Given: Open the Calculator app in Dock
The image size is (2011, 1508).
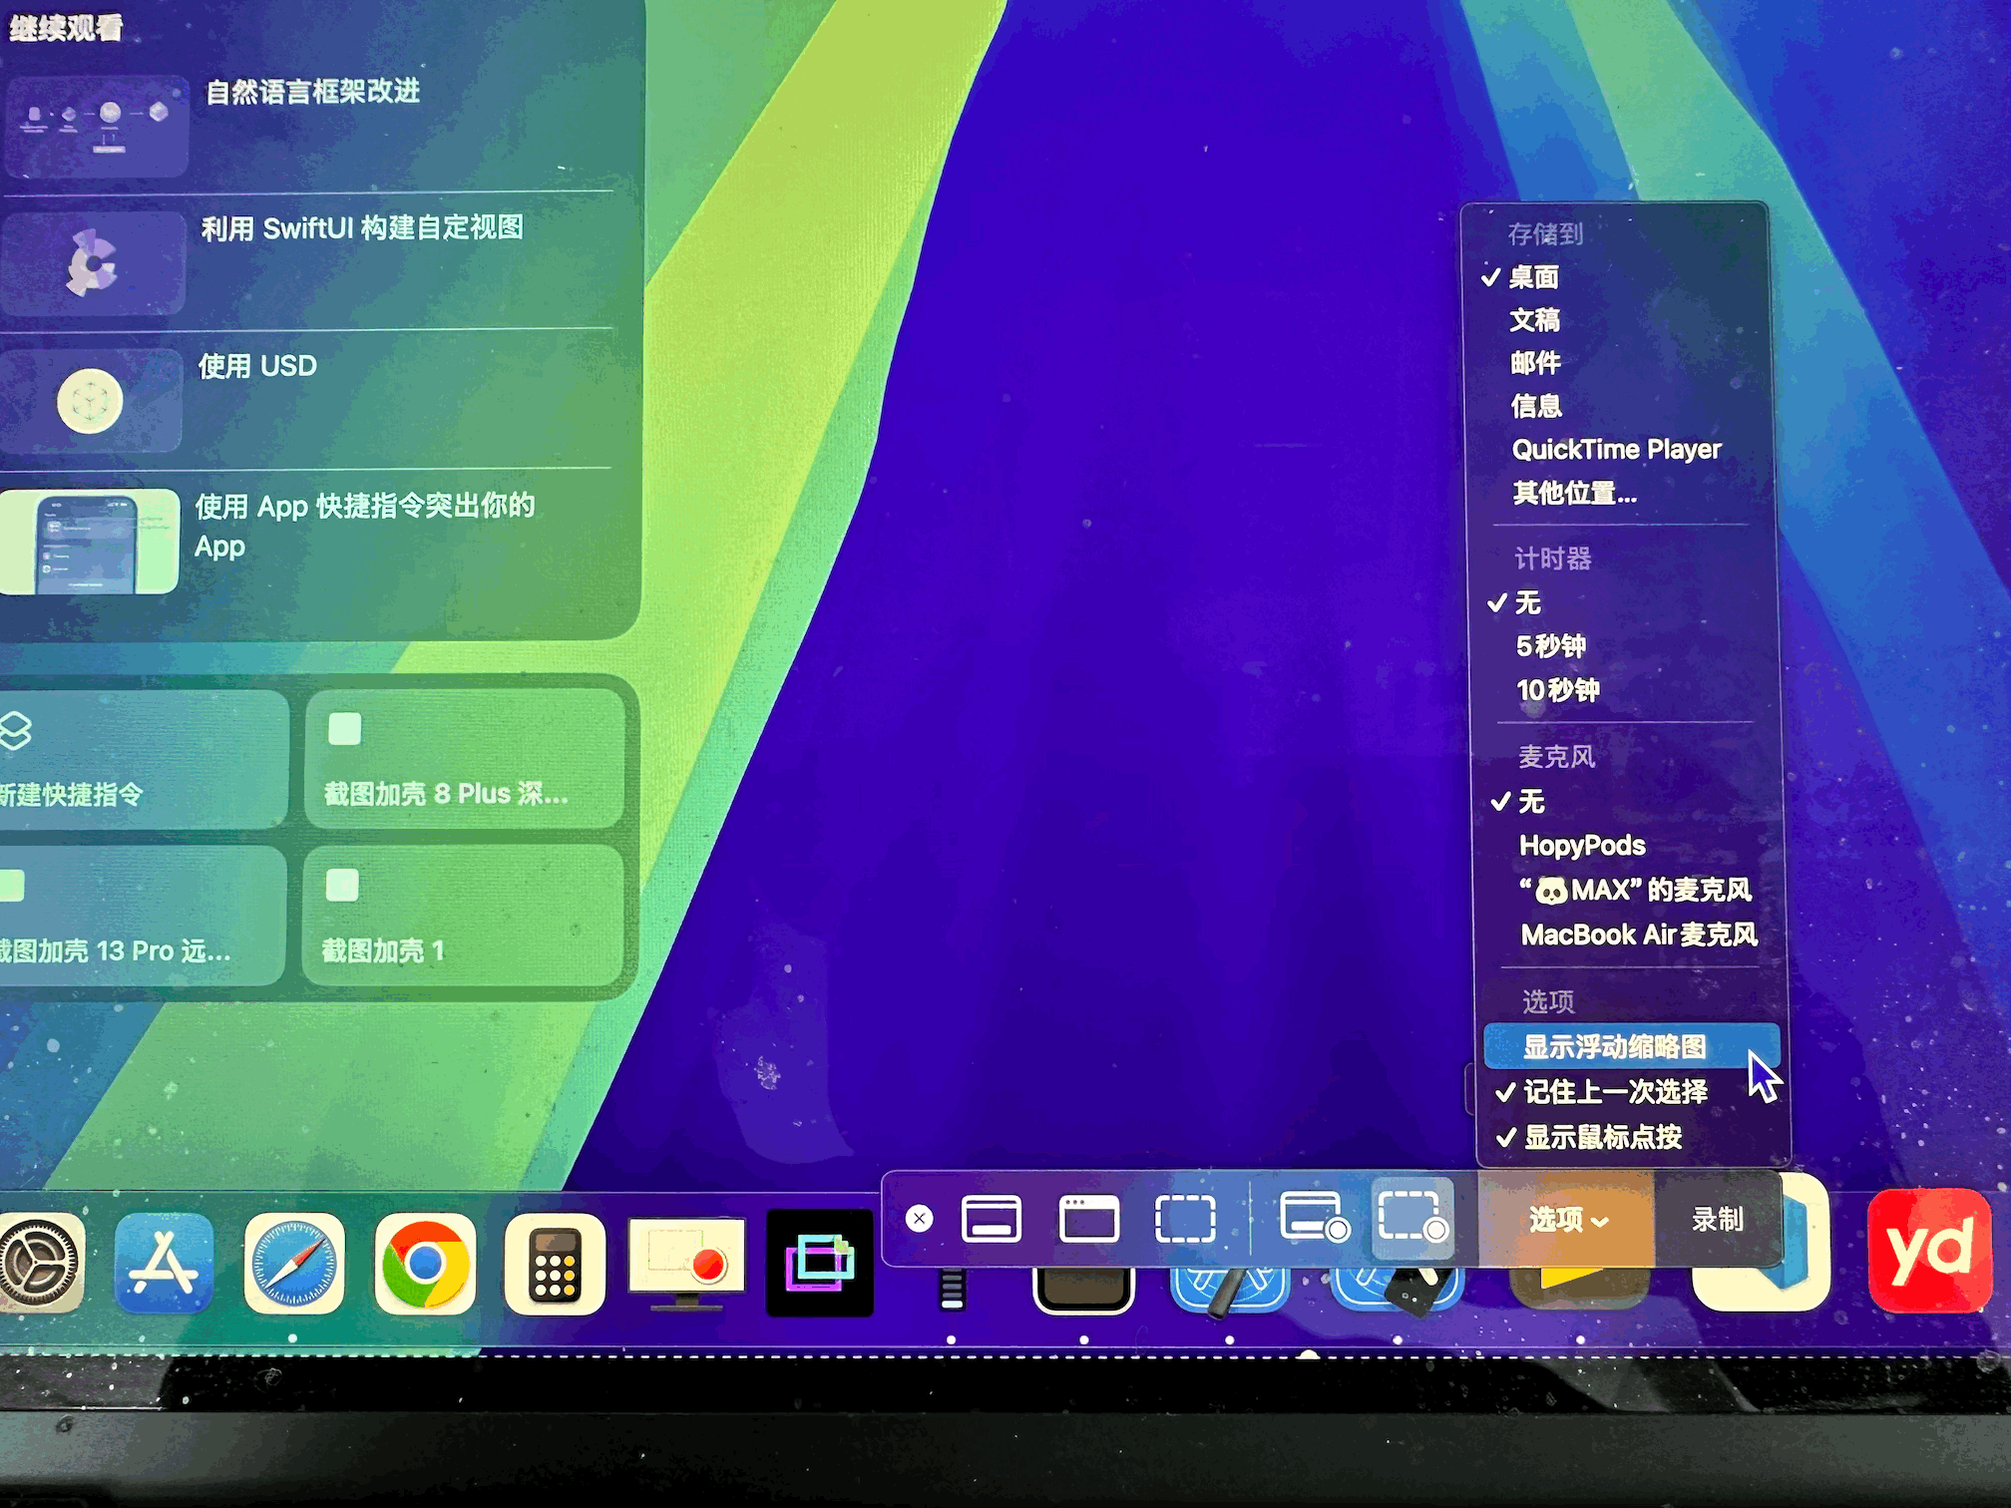Looking at the screenshot, I should click(x=555, y=1265).
